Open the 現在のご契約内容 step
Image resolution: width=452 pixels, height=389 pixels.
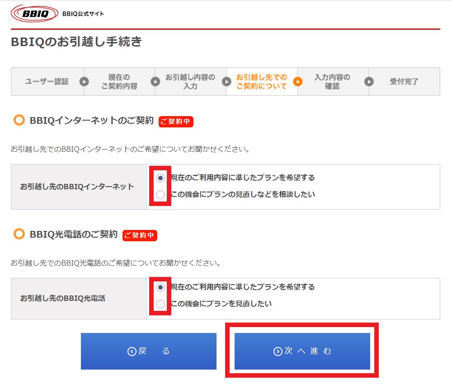(x=119, y=82)
